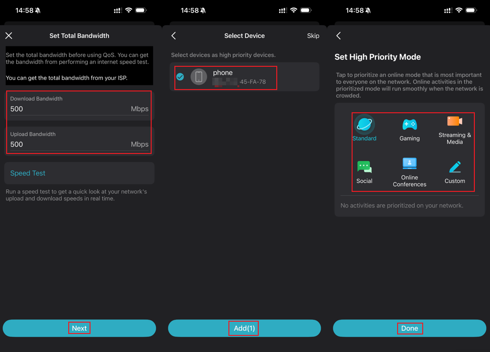Image resolution: width=490 pixels, height=352 pixels.
Task: Skip selecting high priority devices
Action: (313, 36)
